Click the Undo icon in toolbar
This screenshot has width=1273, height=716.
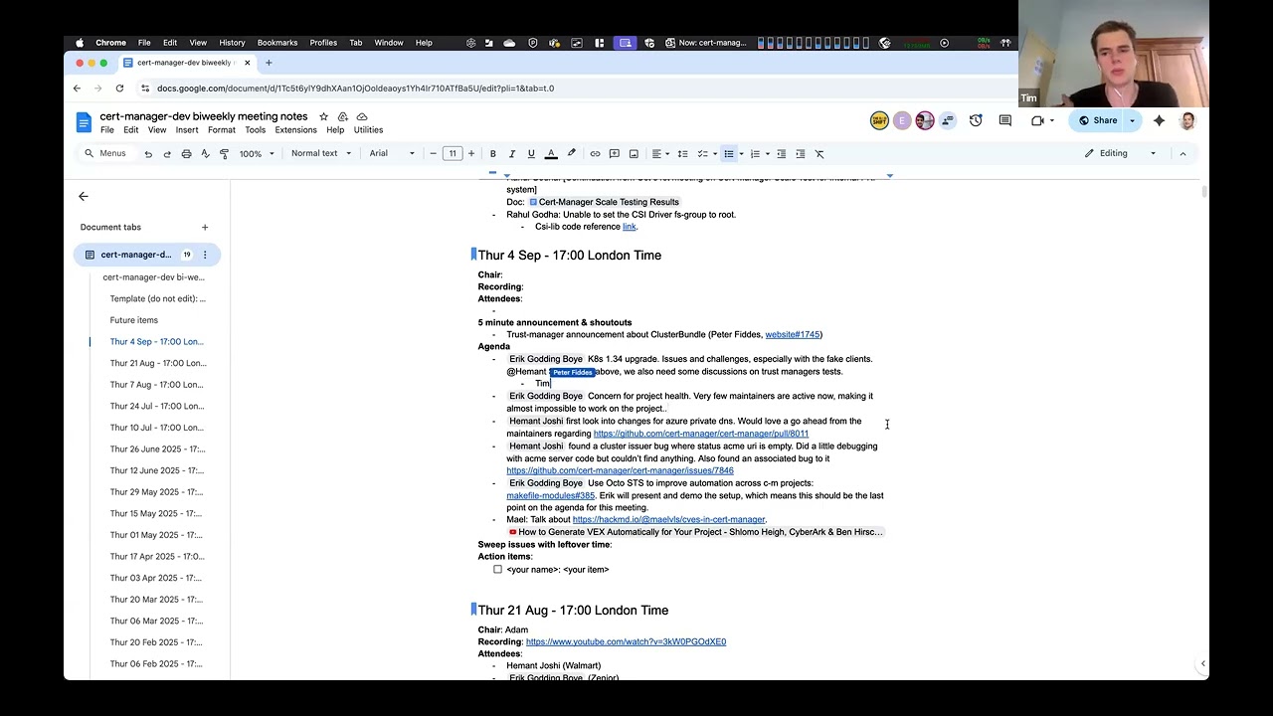148,153
